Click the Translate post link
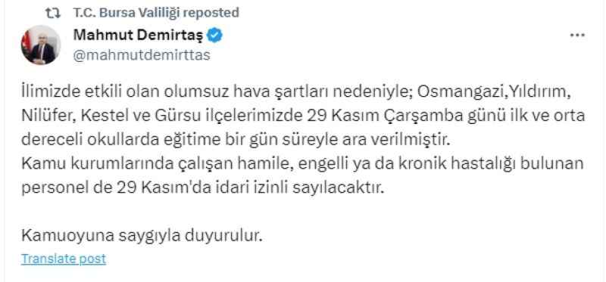This screenshot has width=606, height=282. [x=64, y=259]
